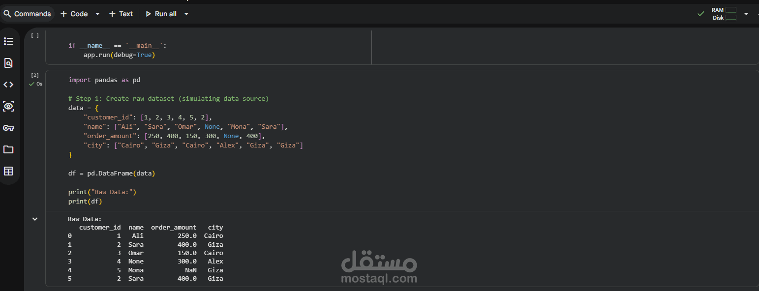Add a new cell using + Code
The image size is (759, 291).
click(75, 14)
